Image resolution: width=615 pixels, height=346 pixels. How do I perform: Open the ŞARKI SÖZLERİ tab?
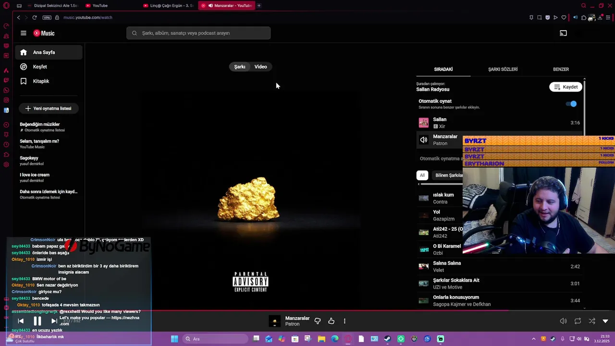tap(503, 69)
